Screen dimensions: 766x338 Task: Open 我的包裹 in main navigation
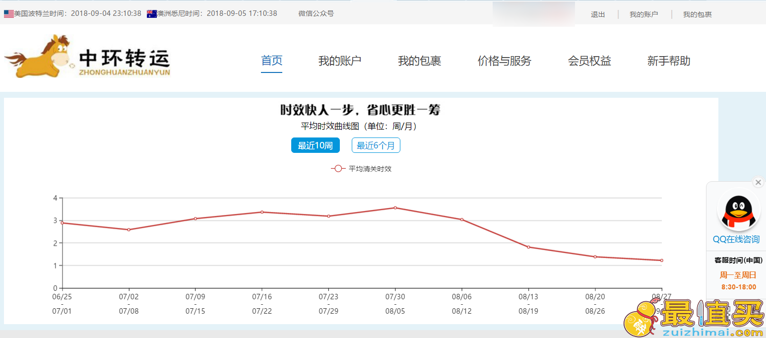point(420,61)
